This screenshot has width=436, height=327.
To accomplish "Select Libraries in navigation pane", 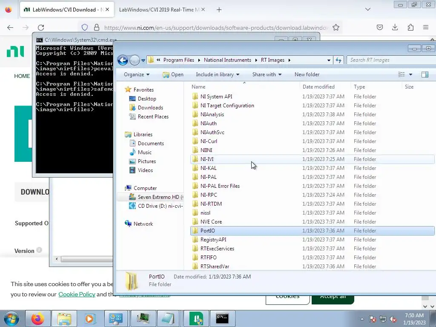I will tap(143, 134).
